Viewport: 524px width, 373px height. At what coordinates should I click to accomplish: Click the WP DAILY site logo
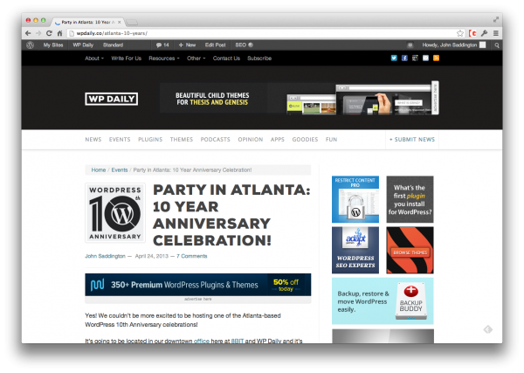tap(111, 99)
